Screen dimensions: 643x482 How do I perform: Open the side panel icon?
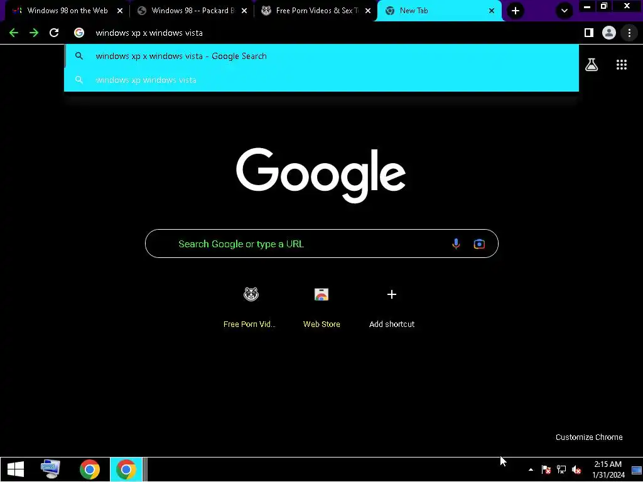pyautogui.click(x=589, y=33)
